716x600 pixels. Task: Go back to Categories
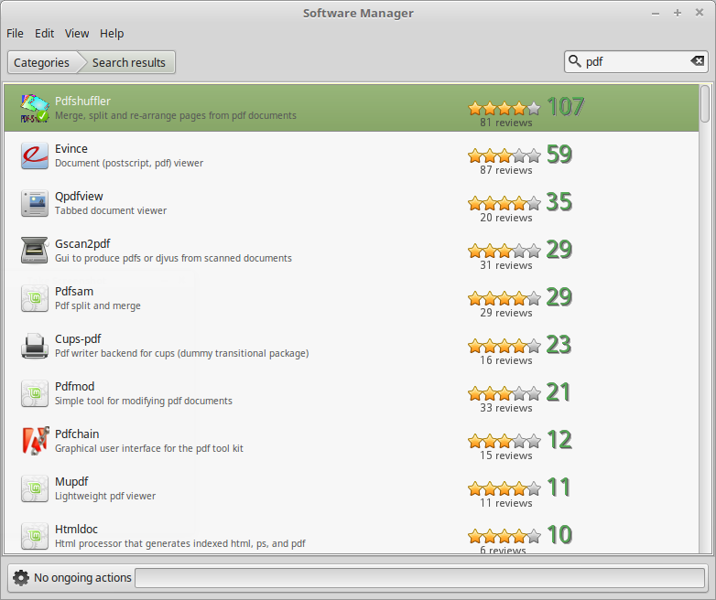click(41, 62)
